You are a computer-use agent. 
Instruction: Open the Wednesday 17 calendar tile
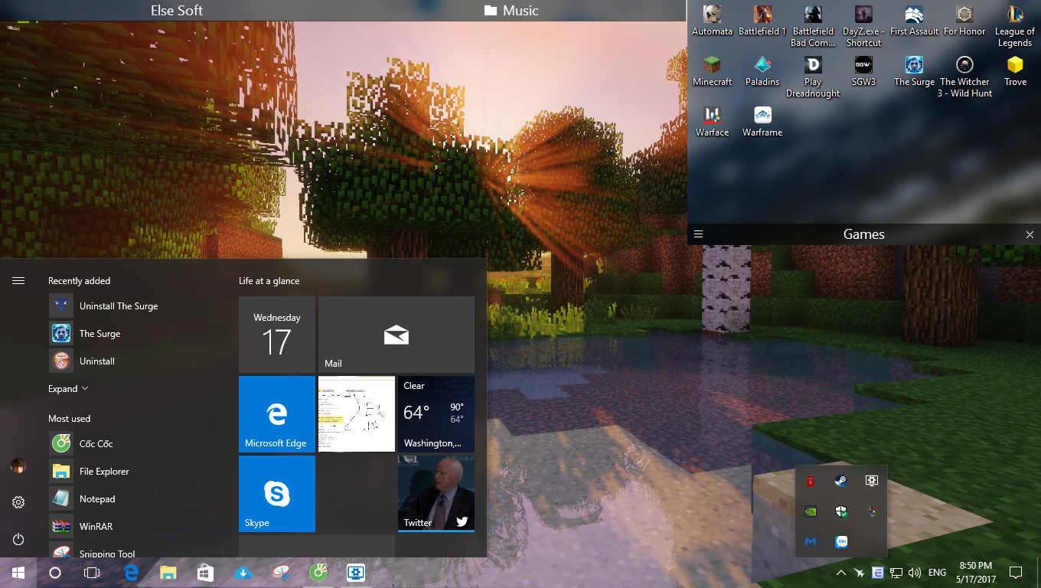(x=277, y=335)
